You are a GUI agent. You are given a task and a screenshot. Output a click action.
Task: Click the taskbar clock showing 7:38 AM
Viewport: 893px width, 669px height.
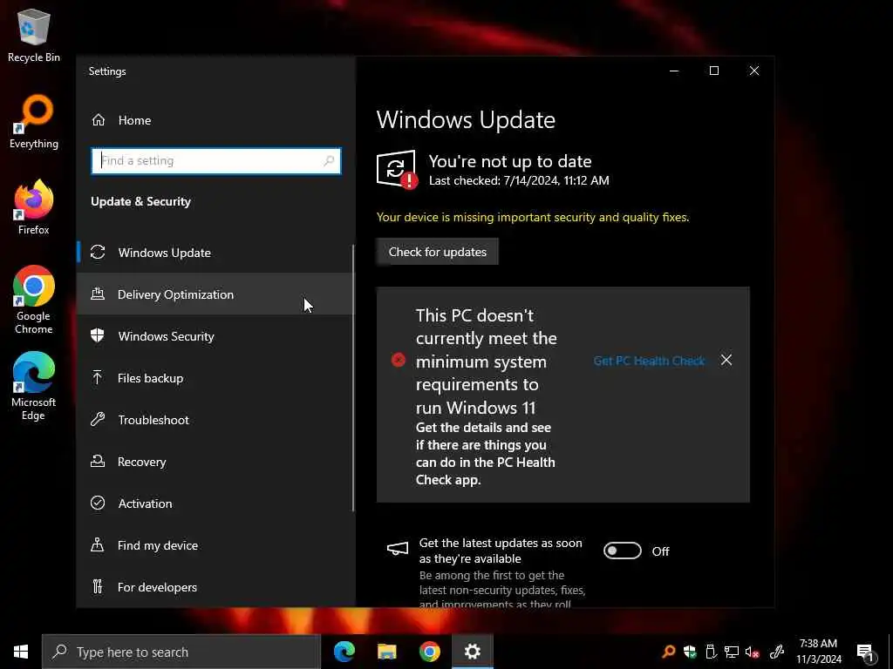(818, 652)
